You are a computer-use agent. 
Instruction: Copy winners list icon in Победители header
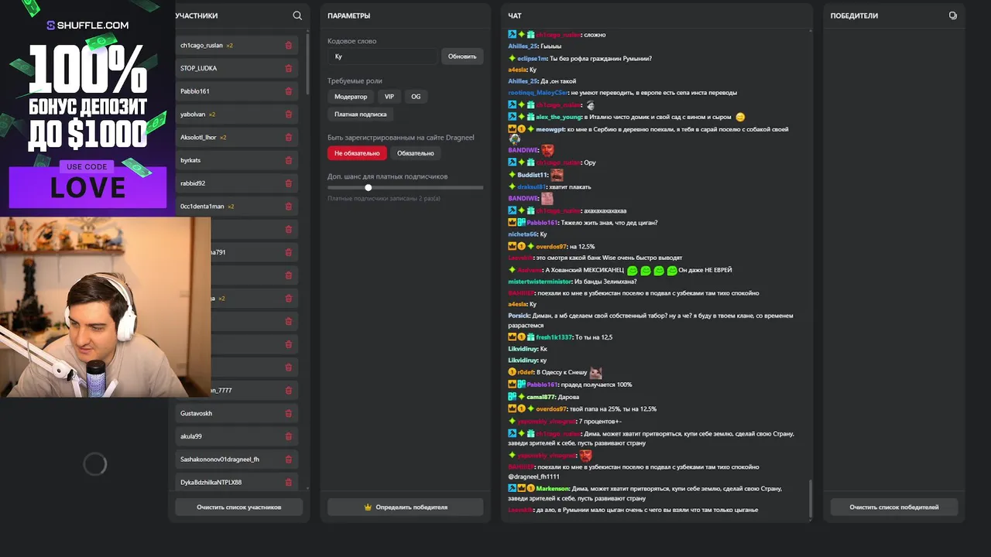pyautogui.click(x=952, y=15)
